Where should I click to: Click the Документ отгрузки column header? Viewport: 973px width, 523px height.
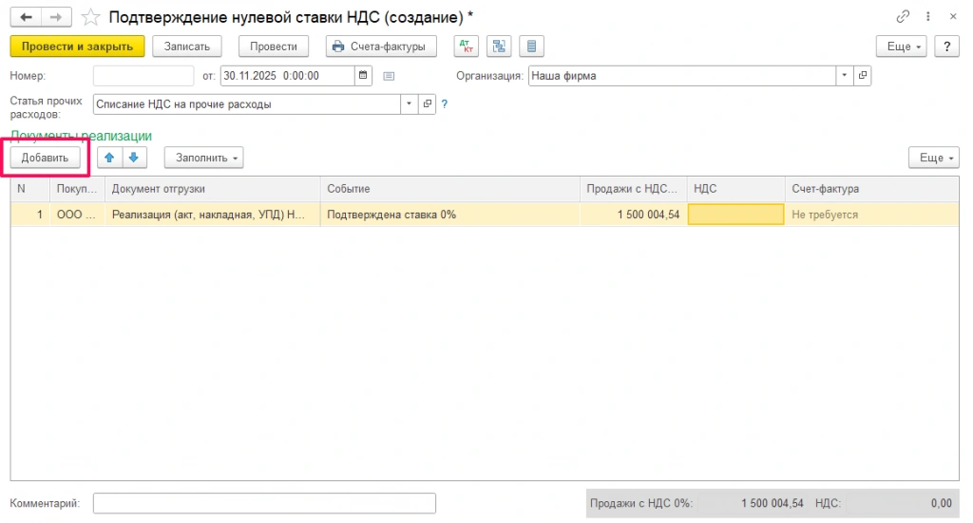point(212,189)
